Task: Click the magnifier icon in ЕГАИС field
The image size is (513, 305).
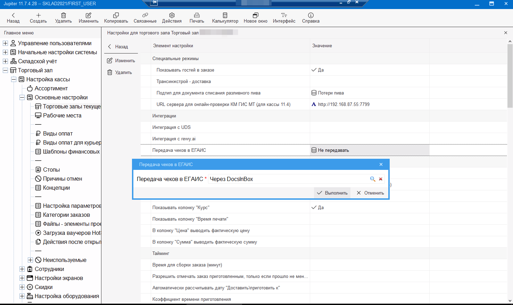Action: [372, 179]
